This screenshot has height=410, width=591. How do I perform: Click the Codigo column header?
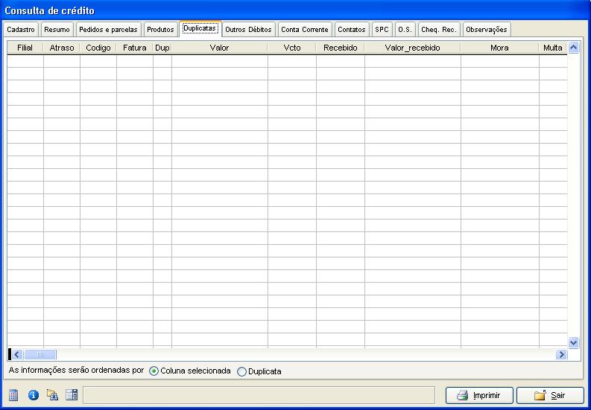pyautogui.click(x=98, y=48)
